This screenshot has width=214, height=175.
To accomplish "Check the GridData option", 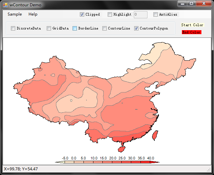I will tap(49, 29).
